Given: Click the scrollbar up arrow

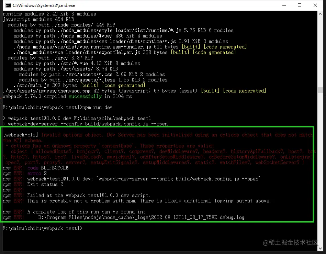Looking at the screenshot, I should pos(320,14).
